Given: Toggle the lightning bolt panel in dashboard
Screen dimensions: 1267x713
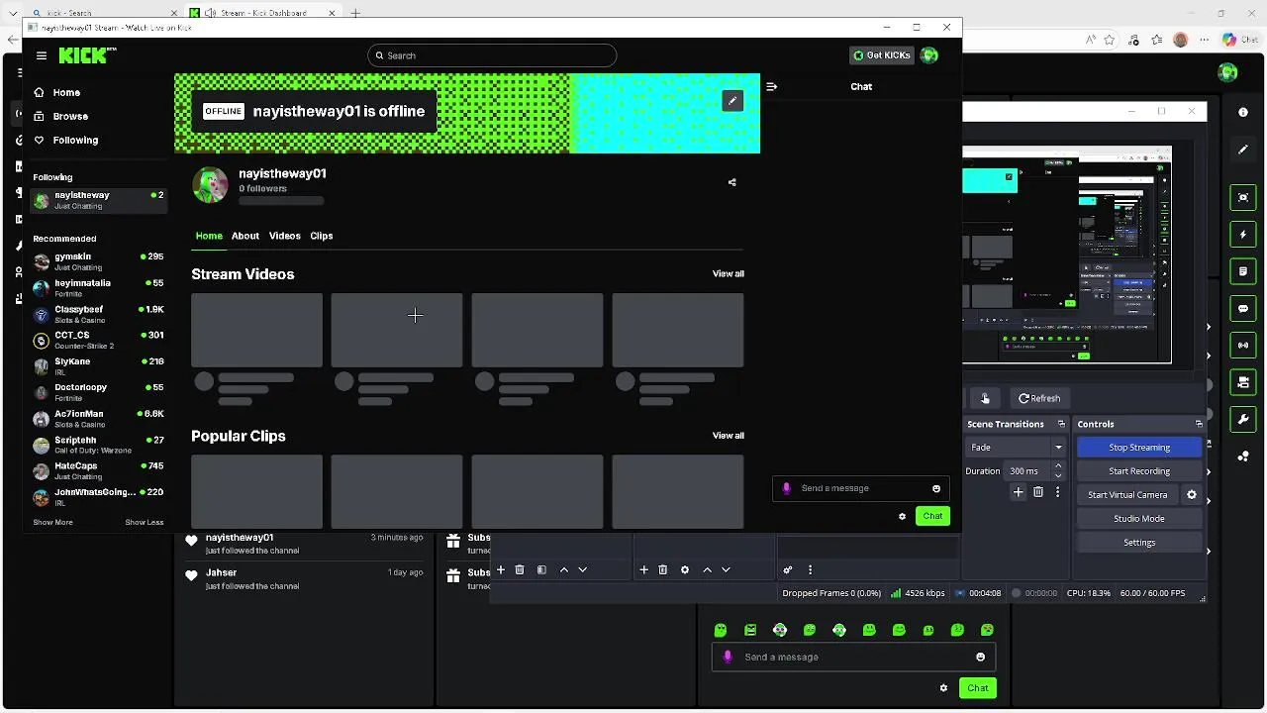Looking at the screenshot, I should click(1243, 235).
